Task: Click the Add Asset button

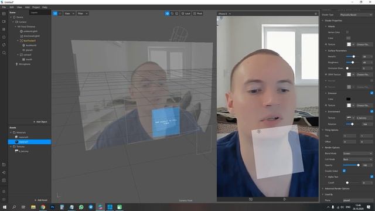Action: click(x=40, y=200)
